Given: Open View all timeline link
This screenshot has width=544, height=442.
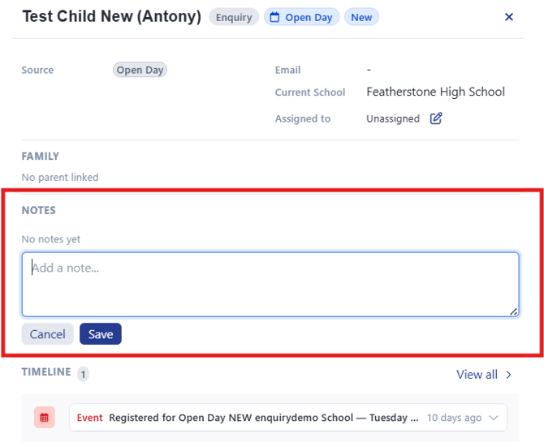Looking at the screenshot, I should pos(477,375).
